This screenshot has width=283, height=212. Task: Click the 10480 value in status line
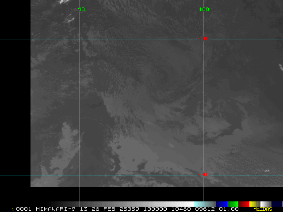[x=181, y=209]
